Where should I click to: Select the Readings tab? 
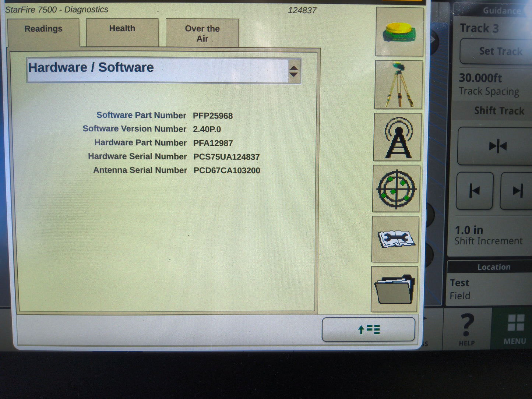point(43,28)
